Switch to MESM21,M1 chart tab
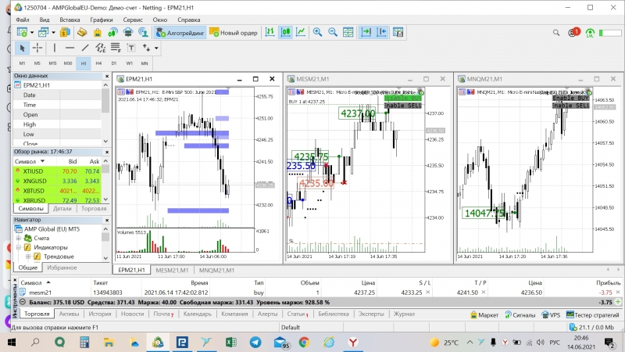625x352 pixels. (x=172, y=270)
